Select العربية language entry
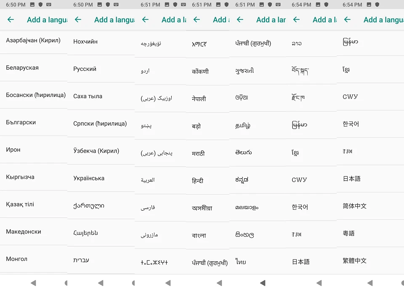 coord(160,180)
